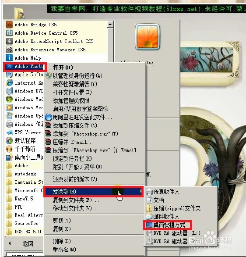
Task: Click the zipped folder icon in submenu
Action: 149,208
